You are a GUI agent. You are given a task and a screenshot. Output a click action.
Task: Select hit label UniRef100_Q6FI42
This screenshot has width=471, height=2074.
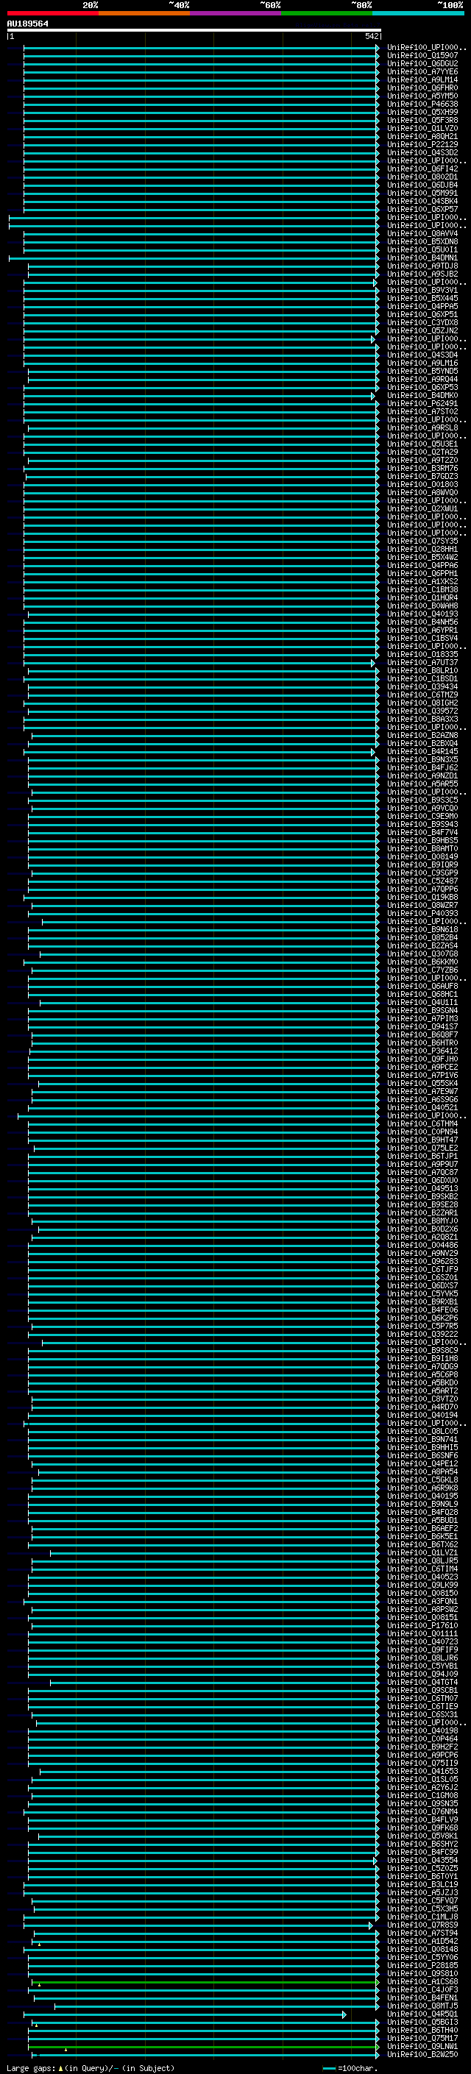(422, 169)
